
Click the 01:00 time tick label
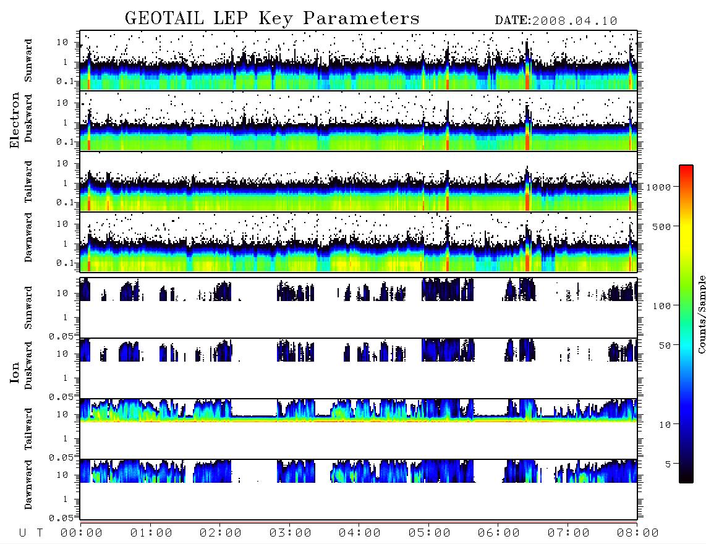pyautogui.click(x=151, y=533)
